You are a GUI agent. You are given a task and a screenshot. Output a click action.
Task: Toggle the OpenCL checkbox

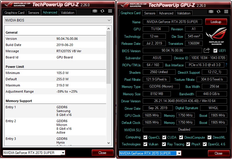145,137
